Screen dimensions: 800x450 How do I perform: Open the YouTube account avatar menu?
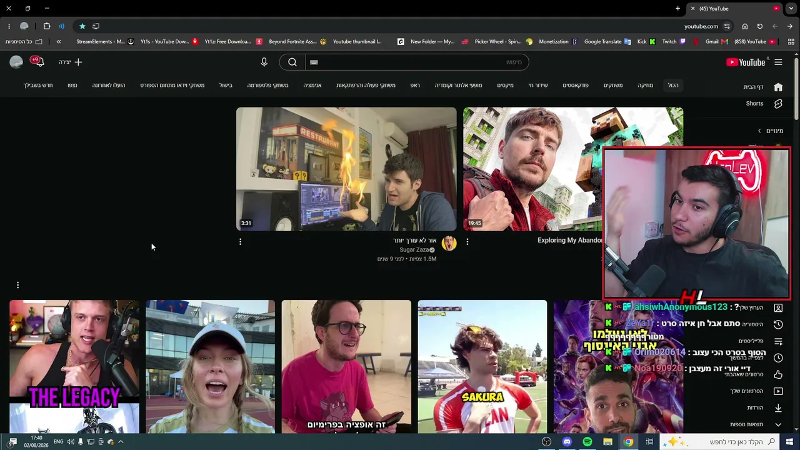point(16,62)
